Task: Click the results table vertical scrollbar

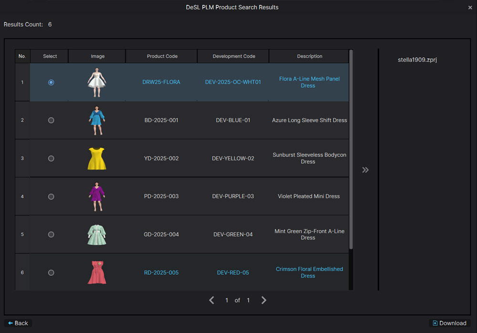Action: [x=352, y=148]
